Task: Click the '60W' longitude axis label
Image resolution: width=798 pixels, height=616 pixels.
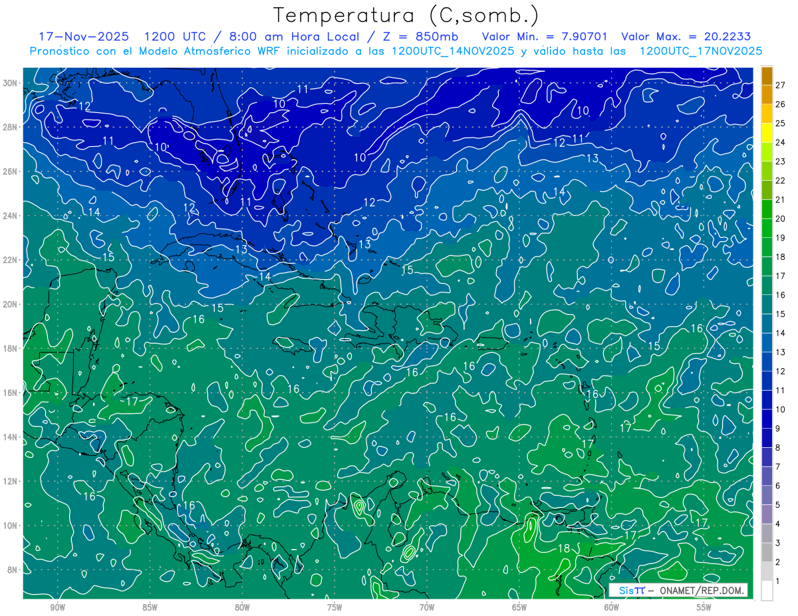Action: click(612, 608)
